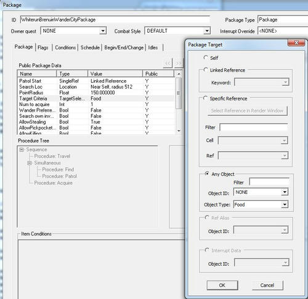308x299 pixels.
Task: Confirm with the OK button
Action: point(222,285)
